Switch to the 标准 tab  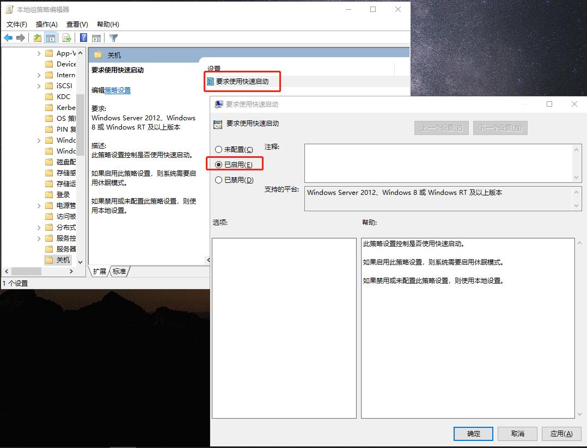[x=119, y=271]
